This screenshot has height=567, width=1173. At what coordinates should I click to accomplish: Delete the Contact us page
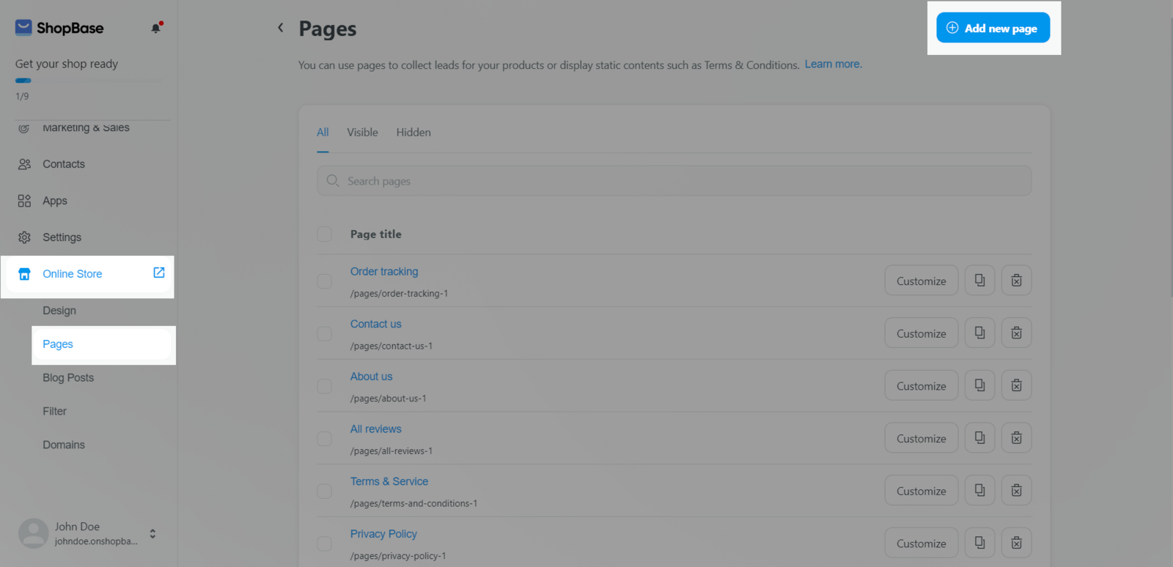click(x=1016, y=333)
